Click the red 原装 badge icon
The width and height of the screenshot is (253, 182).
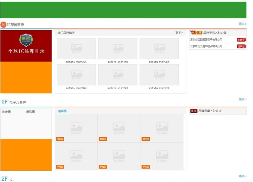click(x=194, y=111)
